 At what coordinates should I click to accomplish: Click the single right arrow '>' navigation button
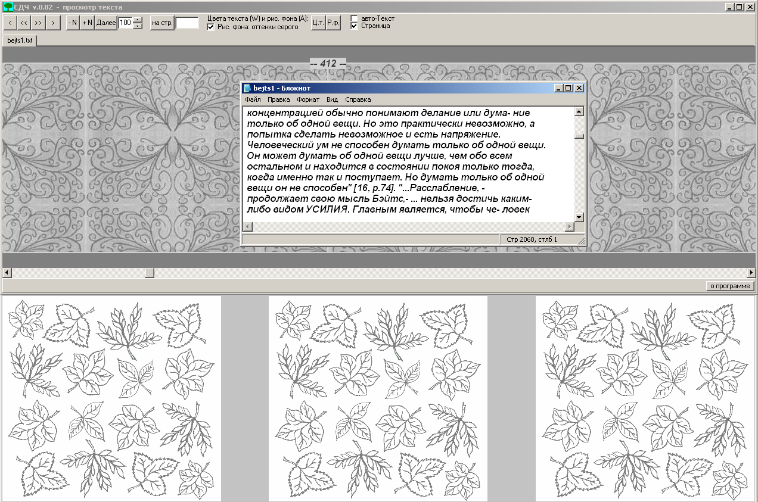coord(53,23)
